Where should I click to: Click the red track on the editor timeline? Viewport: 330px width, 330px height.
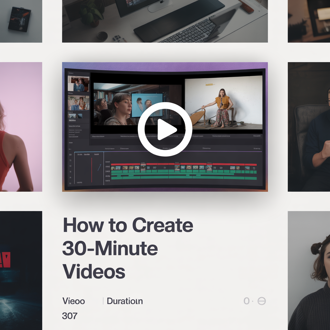(184, 164)
